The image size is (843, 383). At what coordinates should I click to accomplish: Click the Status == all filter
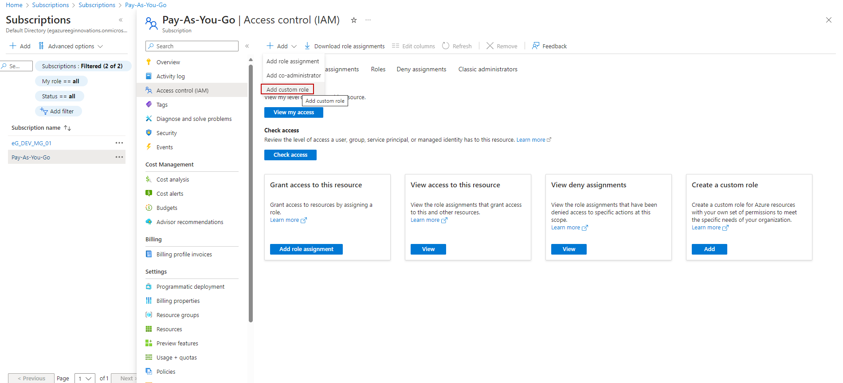coord(59,96)
